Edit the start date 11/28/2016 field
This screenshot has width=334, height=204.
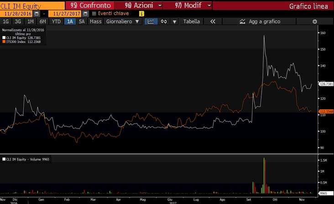(16, 14)
